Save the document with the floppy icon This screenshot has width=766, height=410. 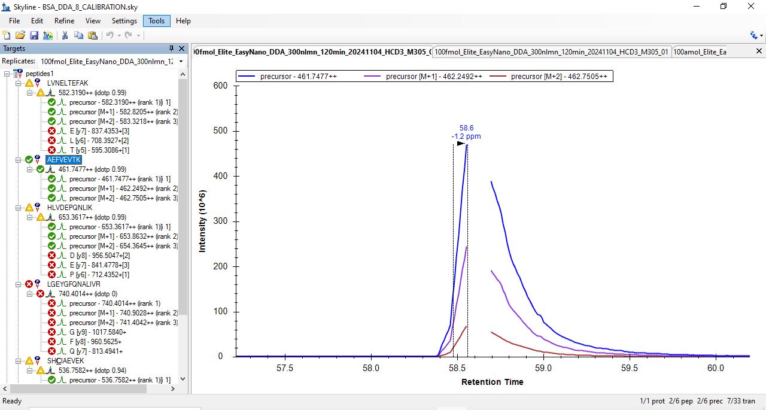click(x=34, y=35)
